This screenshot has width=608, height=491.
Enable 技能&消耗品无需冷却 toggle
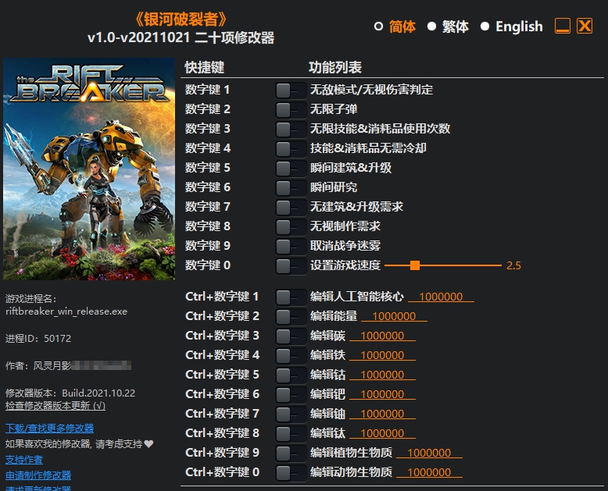pyautogui.click(x=291, y=148)
